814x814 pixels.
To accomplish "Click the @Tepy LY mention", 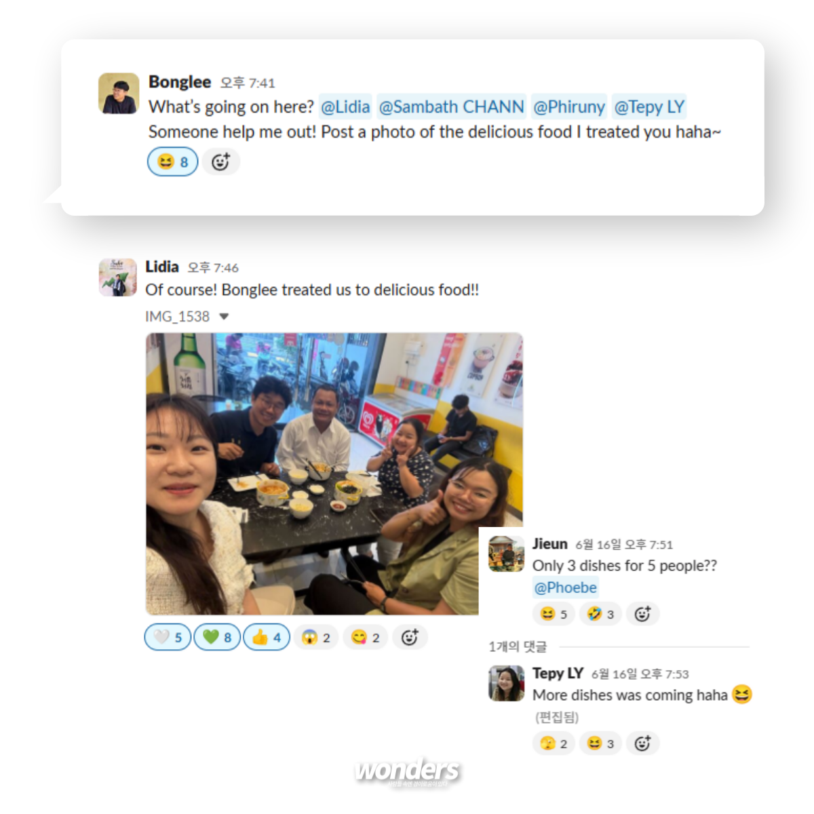I will tap(649, 107).
